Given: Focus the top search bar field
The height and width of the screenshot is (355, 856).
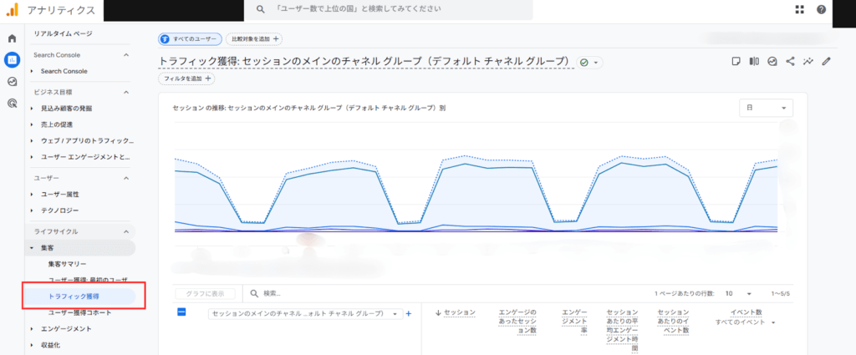Looking at the screenshot, I should (389, 9).
